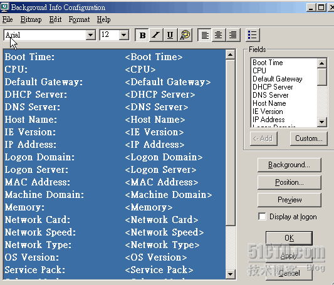
Task: Click the <Machine Domain> placeholder in editor
Action: tap(169, 195)
